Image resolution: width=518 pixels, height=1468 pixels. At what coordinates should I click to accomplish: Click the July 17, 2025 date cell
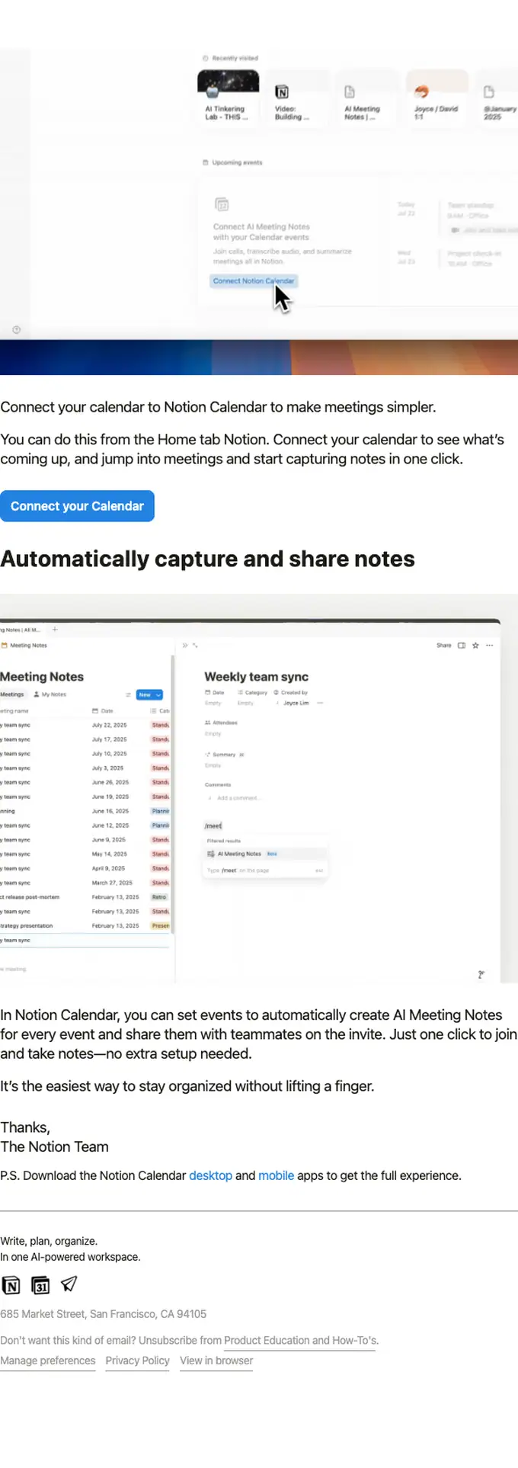110,739
